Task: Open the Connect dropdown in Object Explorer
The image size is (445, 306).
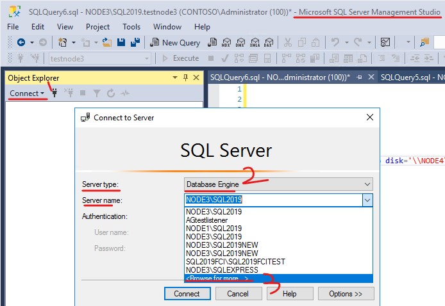Action: [x=27, y=93]
